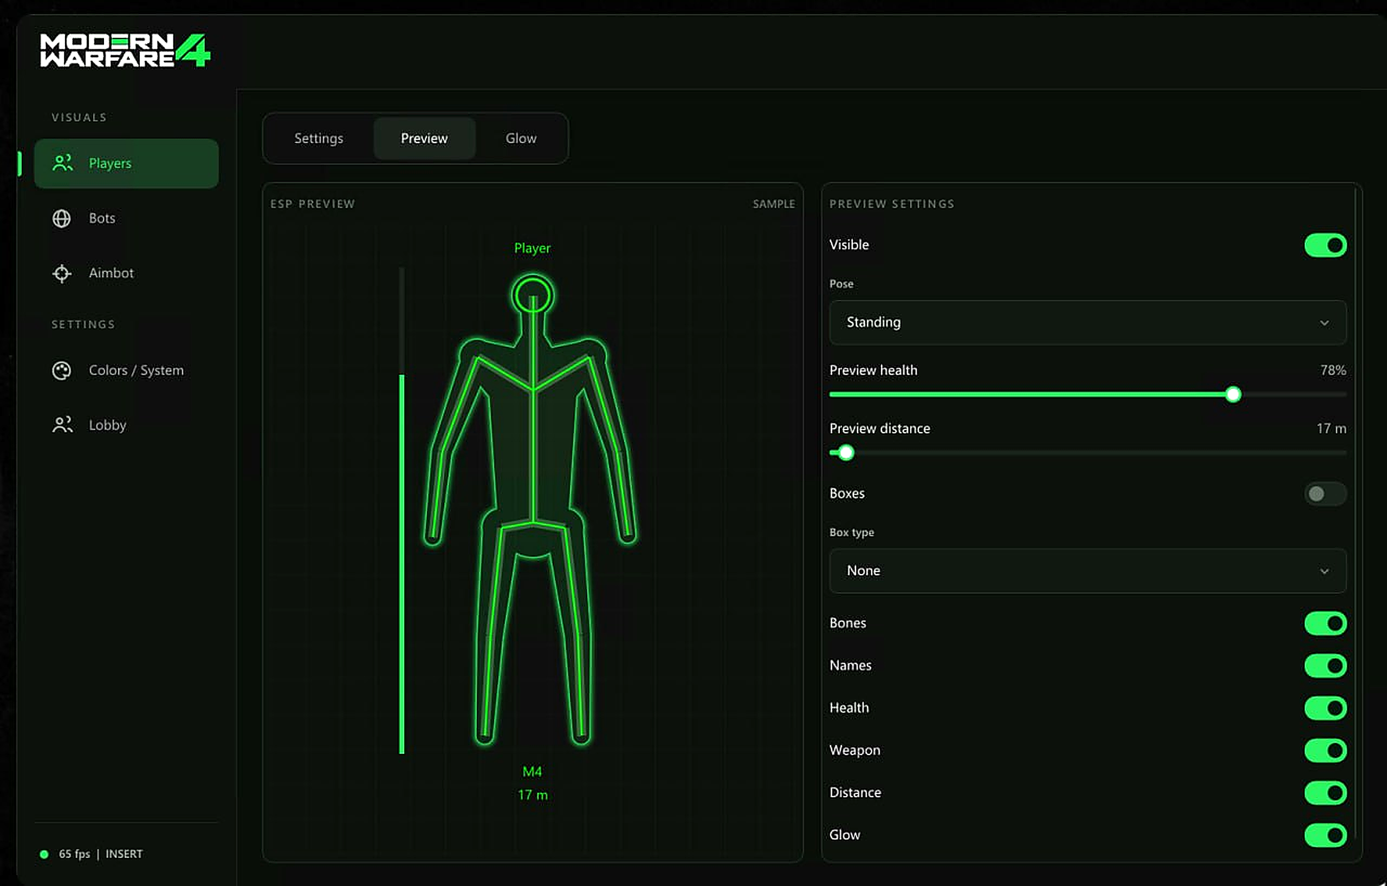Open the Glow tab
The width and height of the screenshot is (1387, 886).
pyautogui.click(x=521, y=138)
